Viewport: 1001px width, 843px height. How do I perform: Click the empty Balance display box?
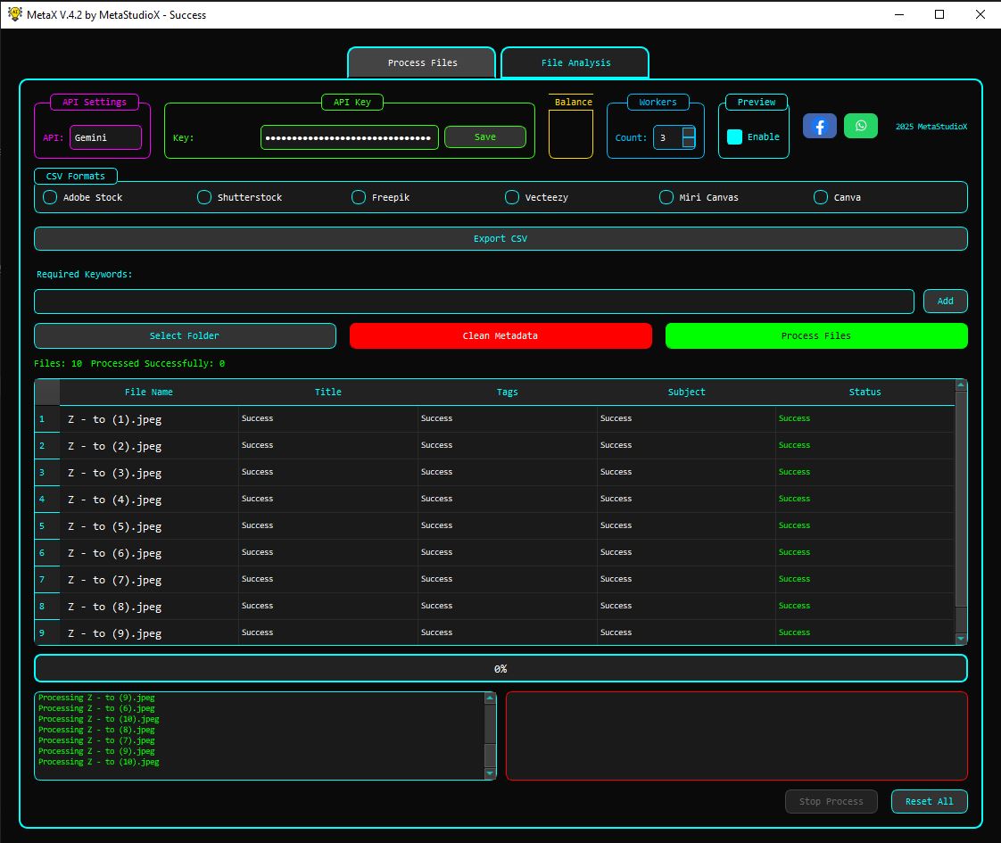[571, 134]
